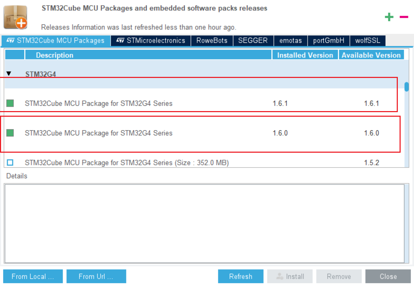
Task: Click the Installed Version column header
Action: pyautogui.click(x=305, y=55)
